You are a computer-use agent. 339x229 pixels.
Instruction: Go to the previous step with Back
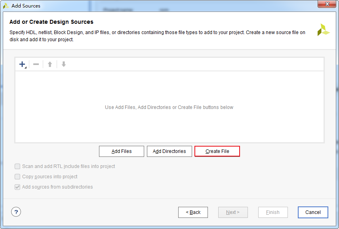[x=193, y=212]
